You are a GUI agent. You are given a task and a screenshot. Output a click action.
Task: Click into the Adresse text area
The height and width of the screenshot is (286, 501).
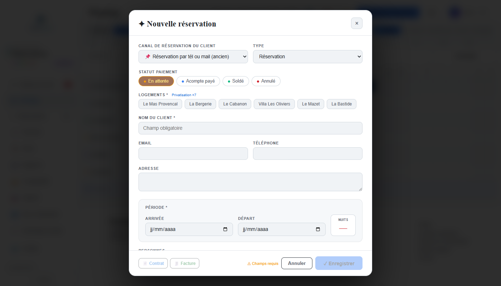click(x=250, y=182)
